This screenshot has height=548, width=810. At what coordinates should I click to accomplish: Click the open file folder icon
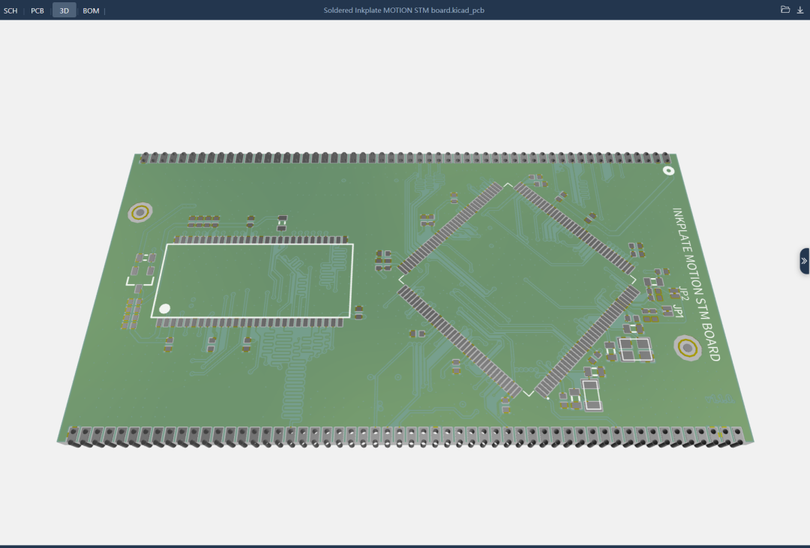785,9
